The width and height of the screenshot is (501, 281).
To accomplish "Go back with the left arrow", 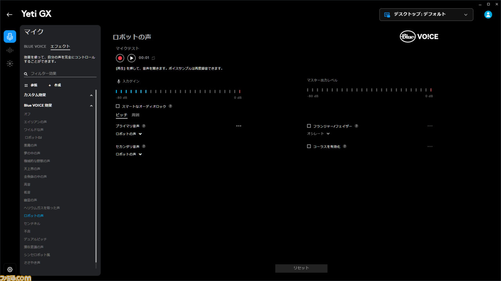I will 9,14.
